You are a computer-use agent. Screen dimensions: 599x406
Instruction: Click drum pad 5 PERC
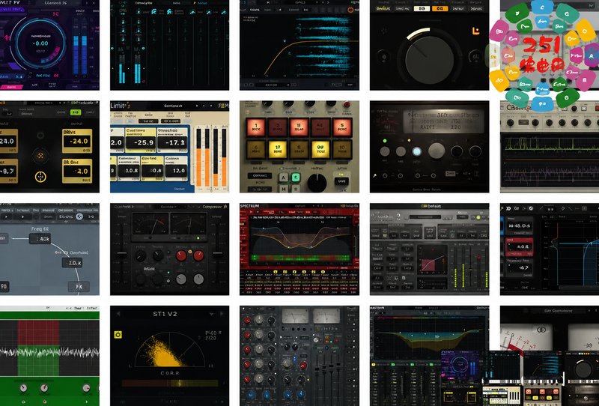[342, 127]
